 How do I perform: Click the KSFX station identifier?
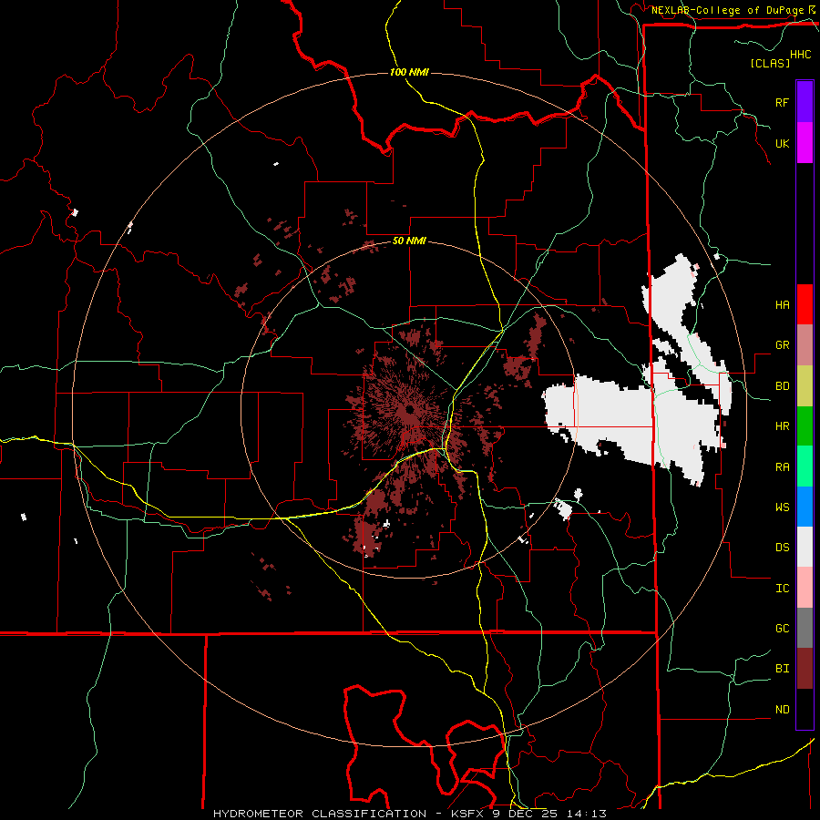coord(467,814)
